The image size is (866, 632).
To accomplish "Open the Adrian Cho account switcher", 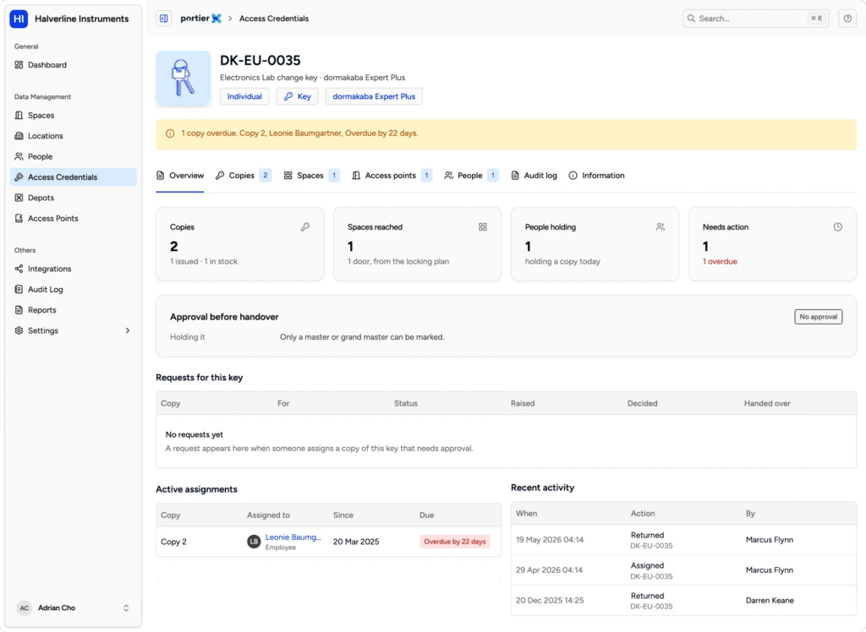I will pos(73,607).
